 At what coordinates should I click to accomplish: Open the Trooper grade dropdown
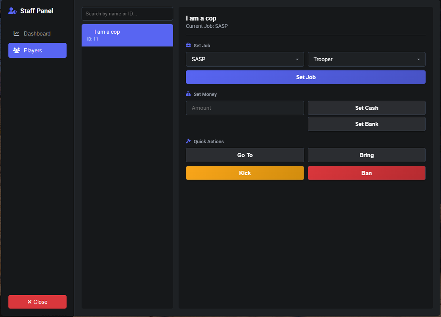click(367, 59)
